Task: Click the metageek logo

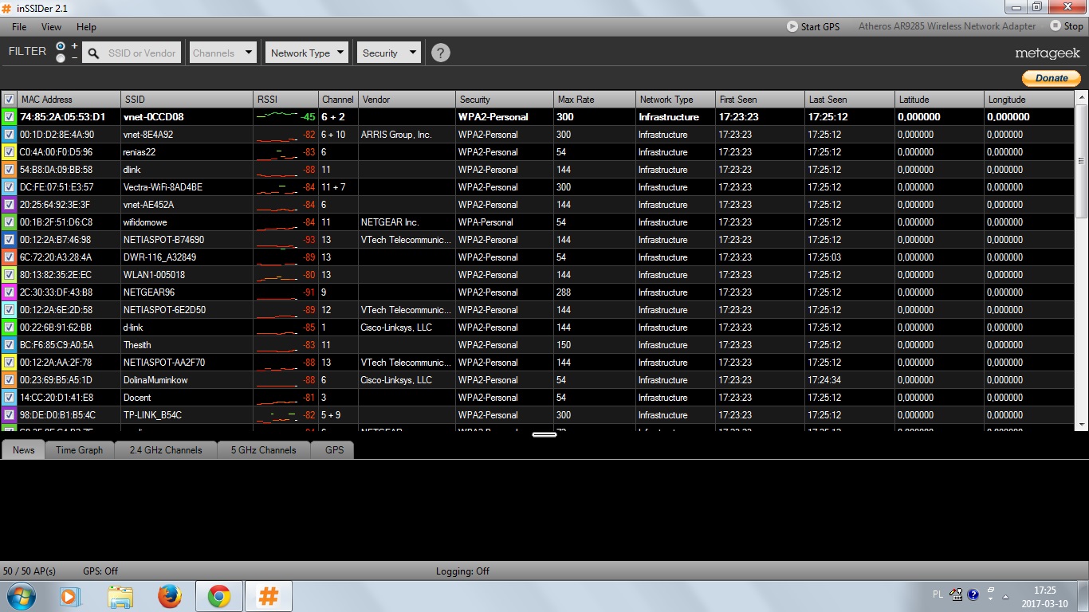Action: click(x=1048, y=53)
